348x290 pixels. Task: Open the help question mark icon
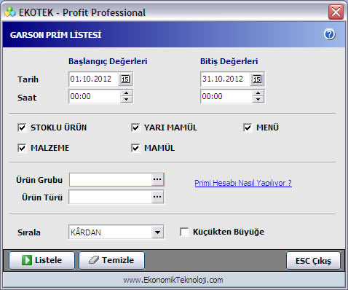pyautogui.click(x=330, y=34)
